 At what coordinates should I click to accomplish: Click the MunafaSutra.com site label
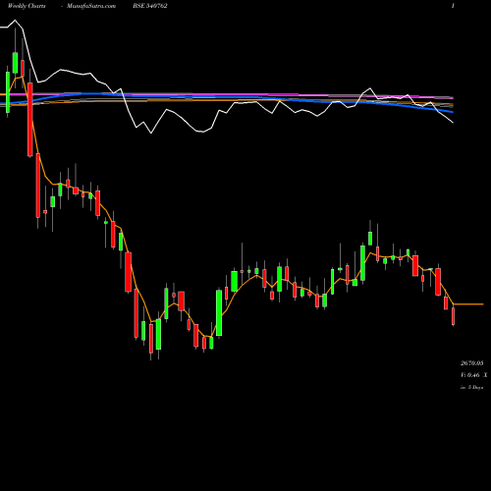coord(91,6)
